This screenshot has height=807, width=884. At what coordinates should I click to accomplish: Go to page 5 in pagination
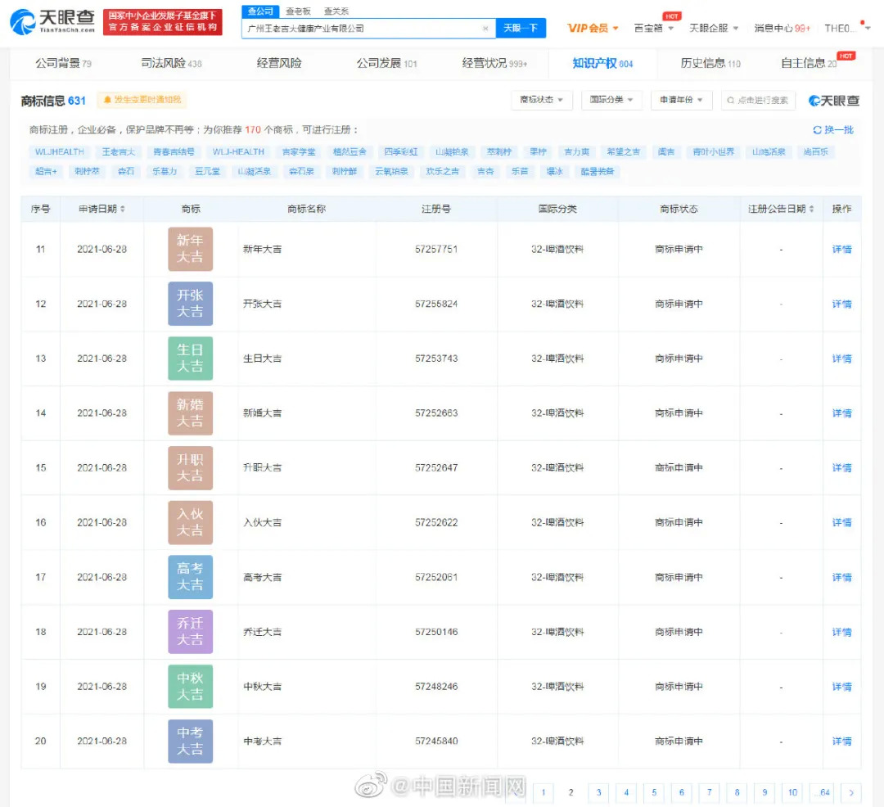pyautogui.click(x=653, y=792)
